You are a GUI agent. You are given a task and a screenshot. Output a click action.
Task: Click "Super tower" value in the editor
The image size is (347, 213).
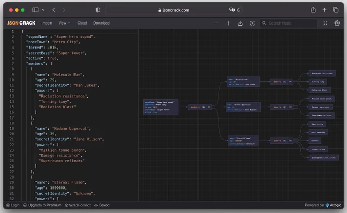(x=70, y=53)
